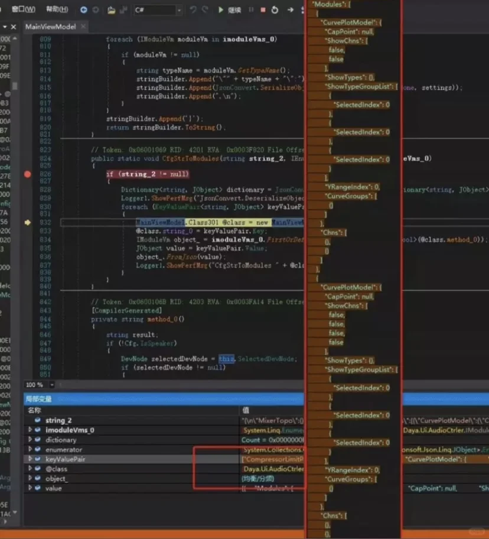This screenshot has width=489, height=539.
Task: Expand the enumerator variable
Action: click(30, 449)
